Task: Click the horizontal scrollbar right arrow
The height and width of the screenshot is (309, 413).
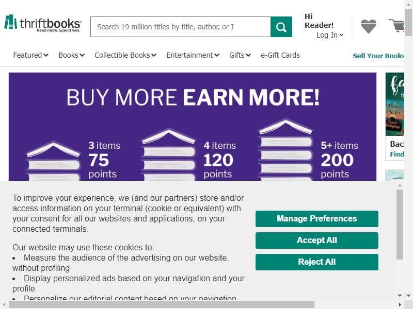Action: point(400,305)
